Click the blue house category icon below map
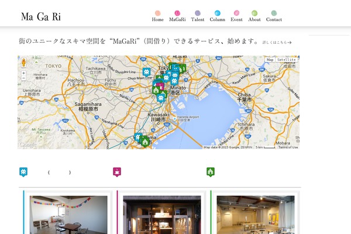Viewport: 351px width, 234px height. 23,172
